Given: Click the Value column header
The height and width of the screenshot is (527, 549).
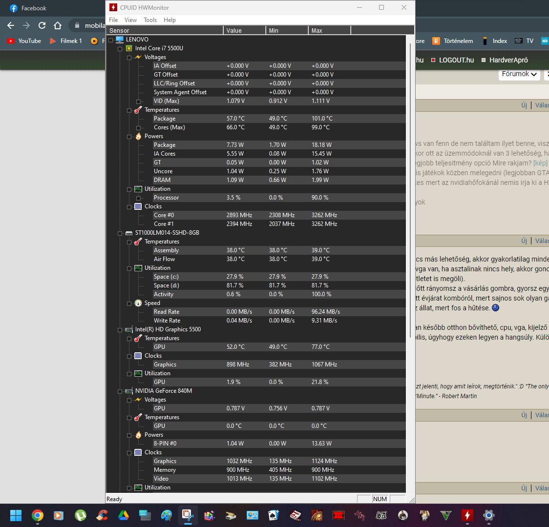Looking at the screenshot, I should point(244,30).
